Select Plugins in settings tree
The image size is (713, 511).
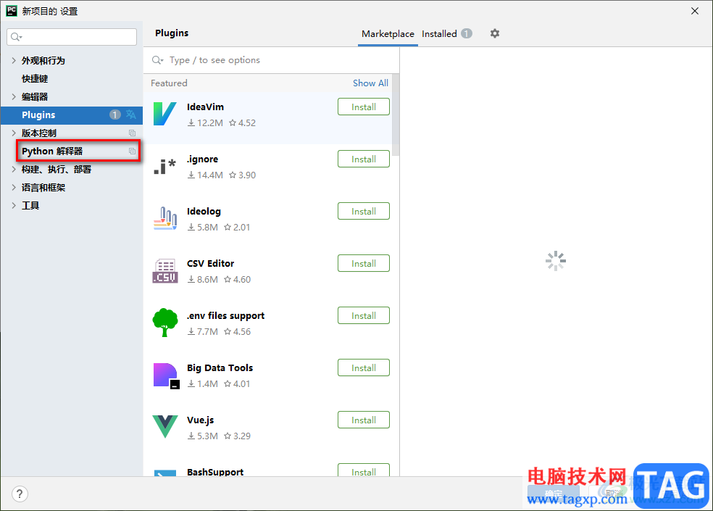tap(72, 115)
